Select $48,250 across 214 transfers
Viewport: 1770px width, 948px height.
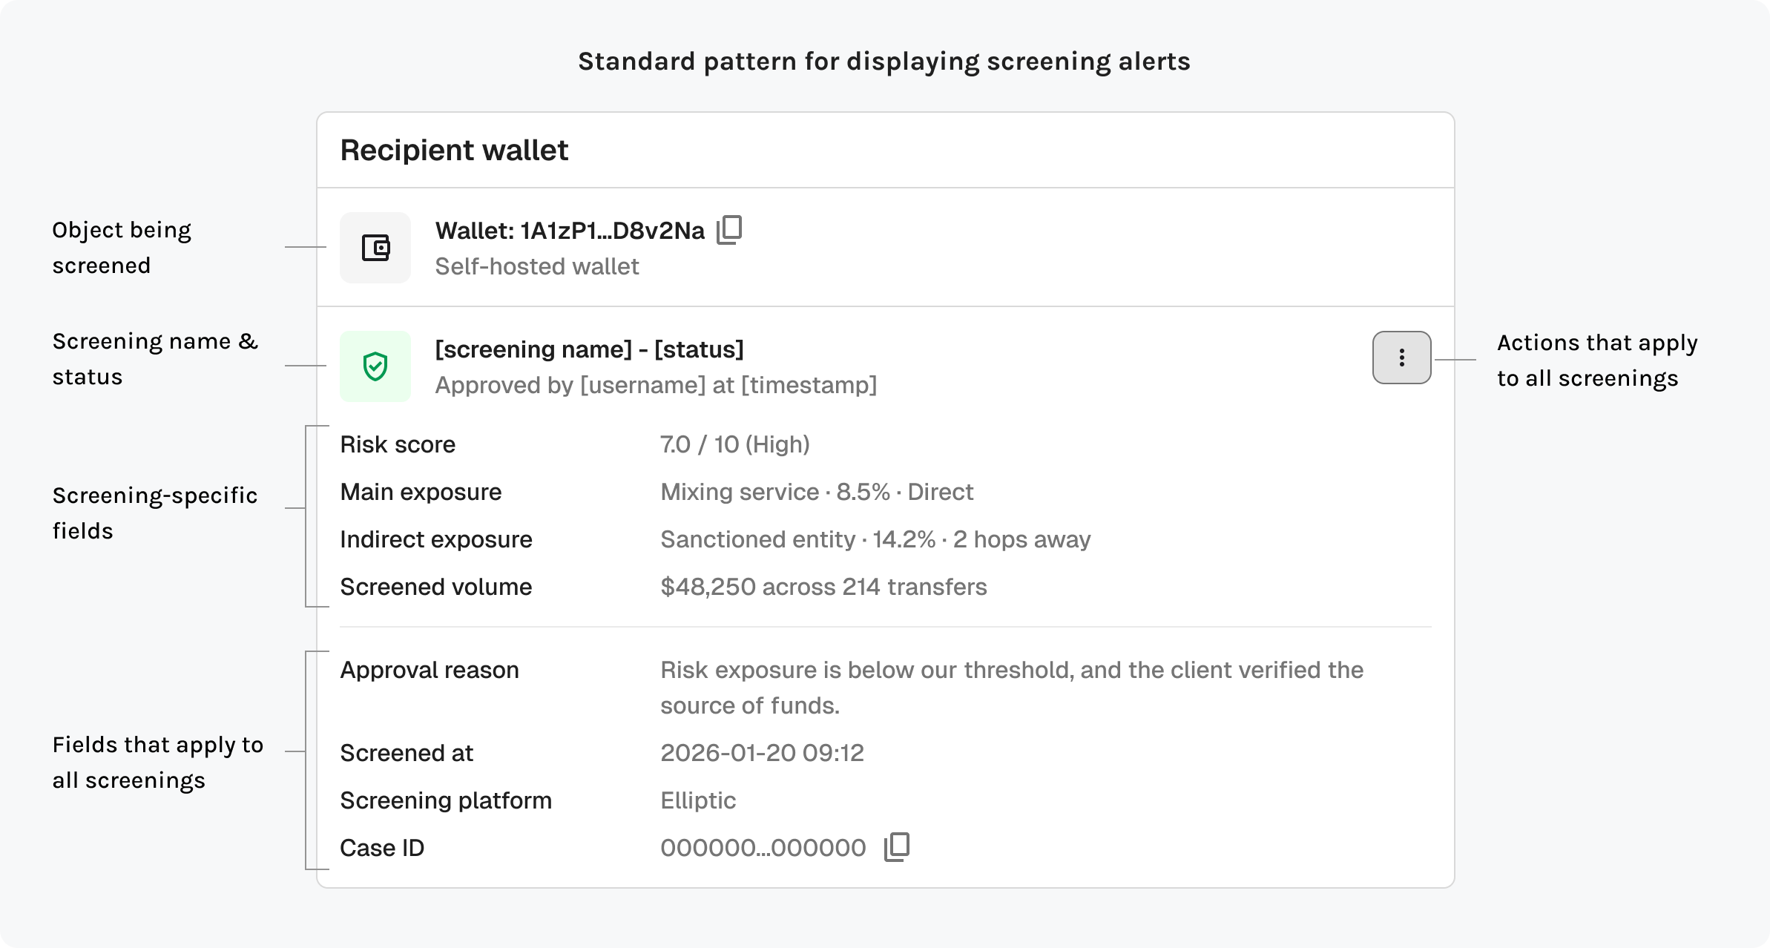tap(823, 587)
